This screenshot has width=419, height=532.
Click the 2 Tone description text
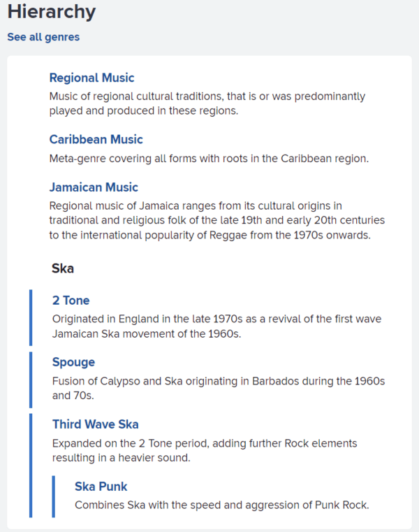coord(216,326)
